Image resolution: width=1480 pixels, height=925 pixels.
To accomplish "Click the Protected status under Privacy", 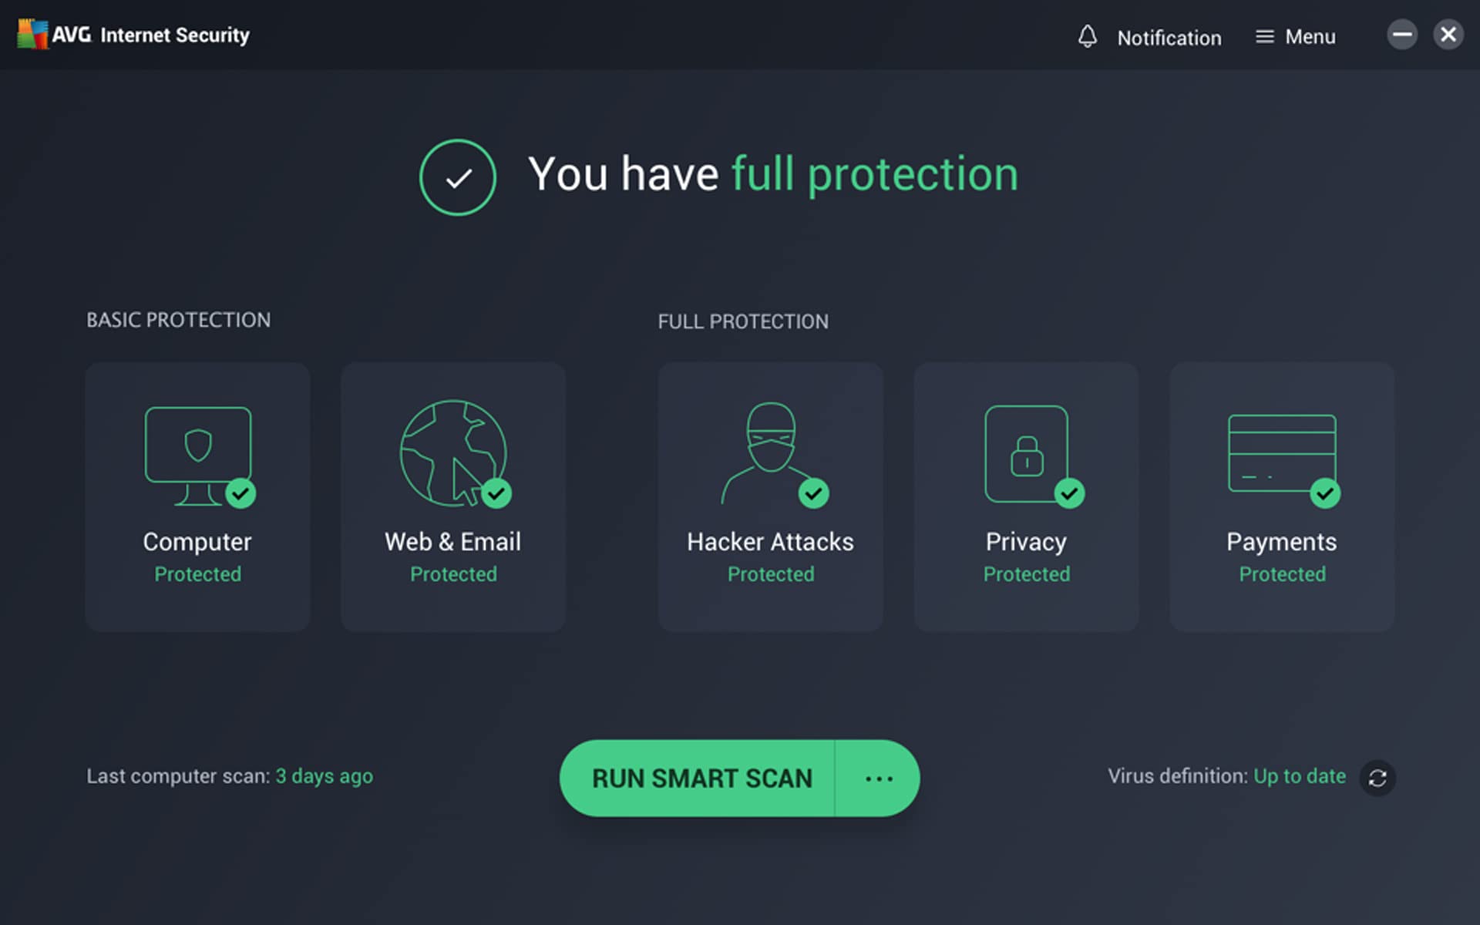I will pos(1027,574).
